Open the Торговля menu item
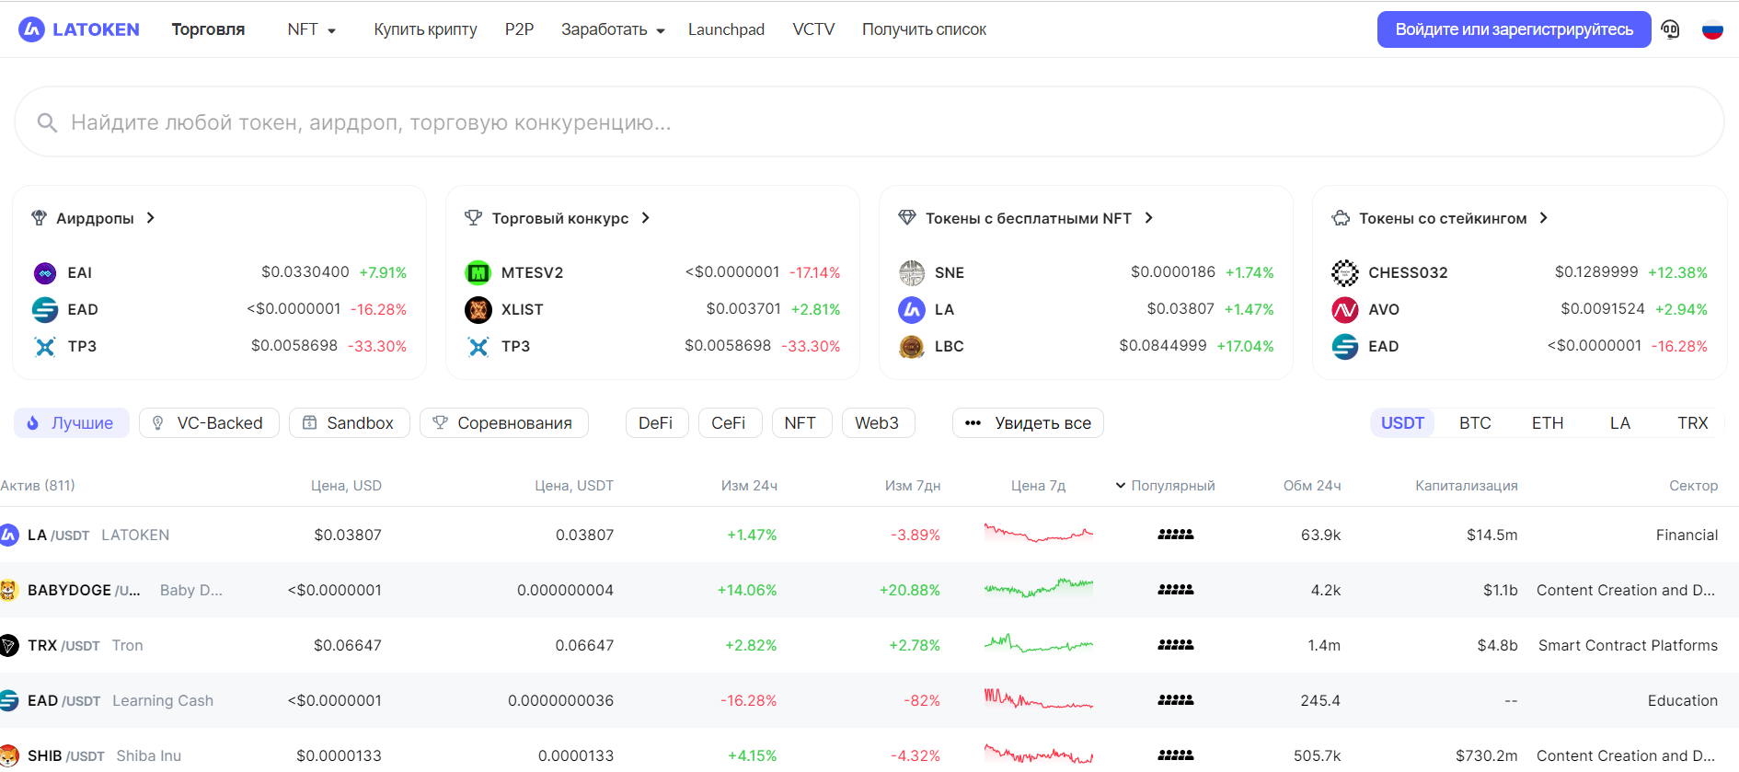 tap(208, 29)
